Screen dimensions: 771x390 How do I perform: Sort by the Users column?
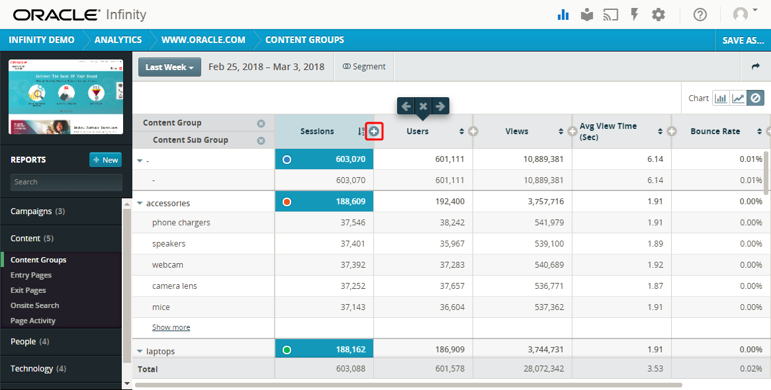coord(462,131)
